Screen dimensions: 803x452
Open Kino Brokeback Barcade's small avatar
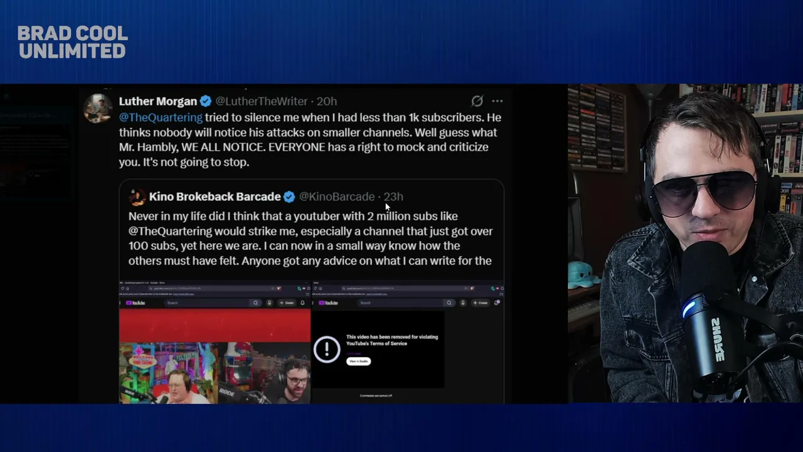pyautogui.click(x=137, y=197)
